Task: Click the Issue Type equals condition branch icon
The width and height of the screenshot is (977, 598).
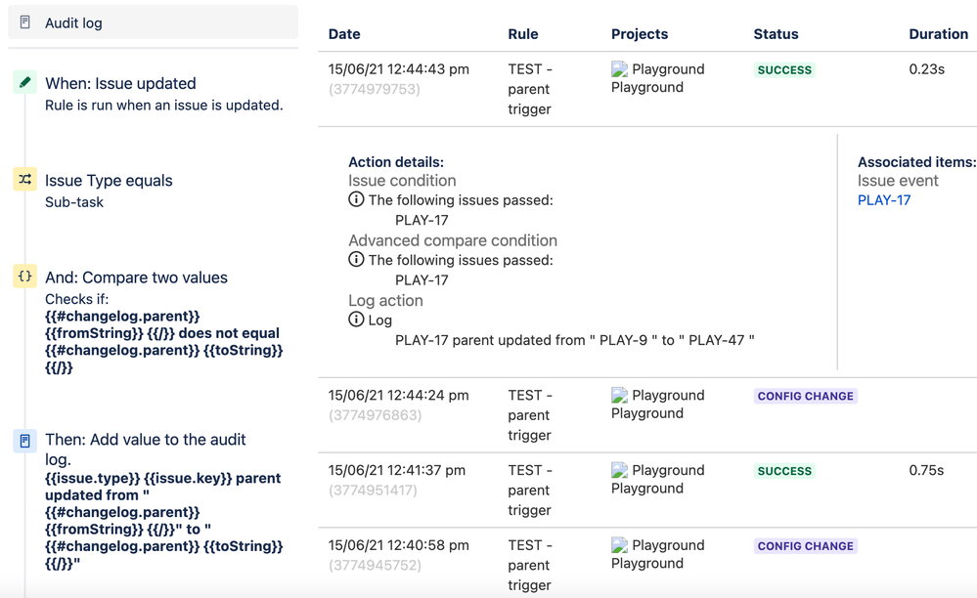Action: tap(24, 179)
